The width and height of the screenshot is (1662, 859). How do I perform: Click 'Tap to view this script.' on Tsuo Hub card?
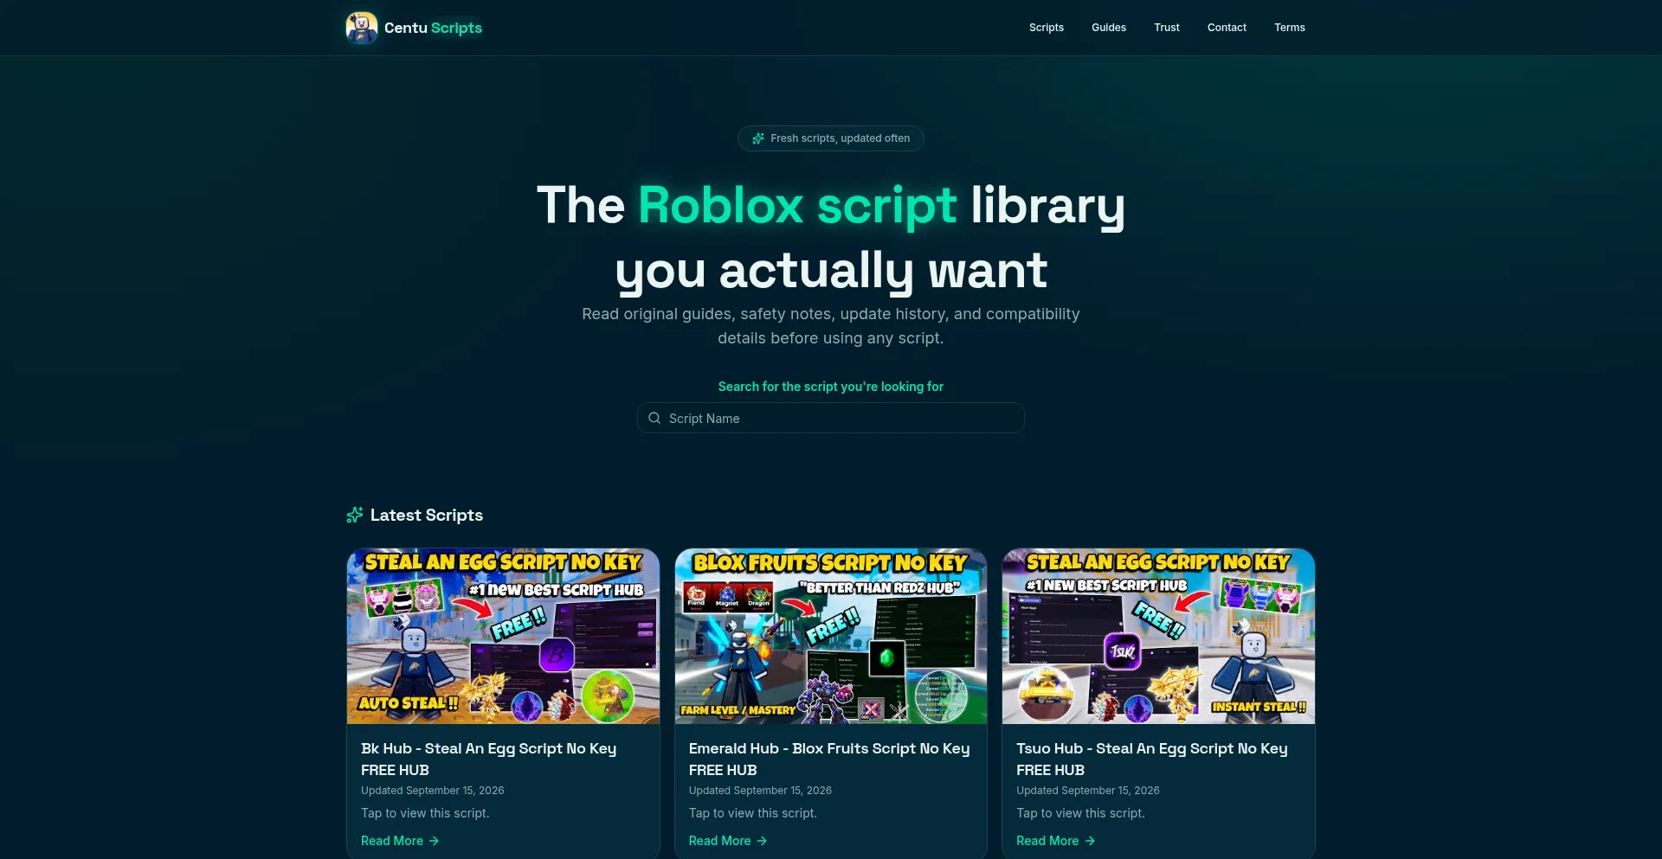point(1080,813)
